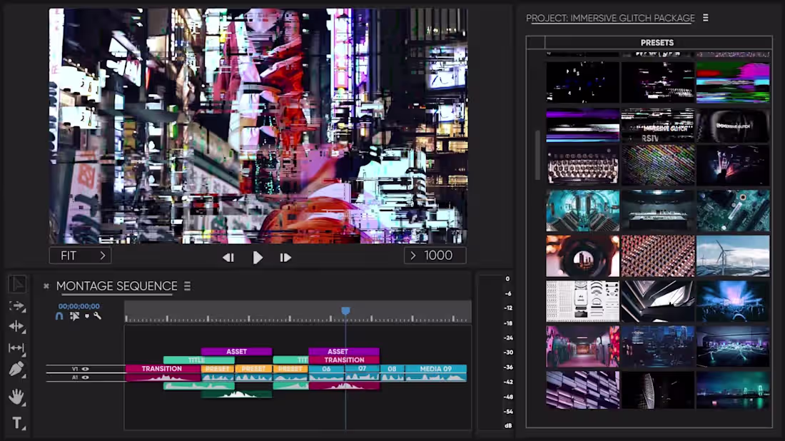Select the Type tool
This screenshot has width=785, height=441.
(x=16, y=421)
